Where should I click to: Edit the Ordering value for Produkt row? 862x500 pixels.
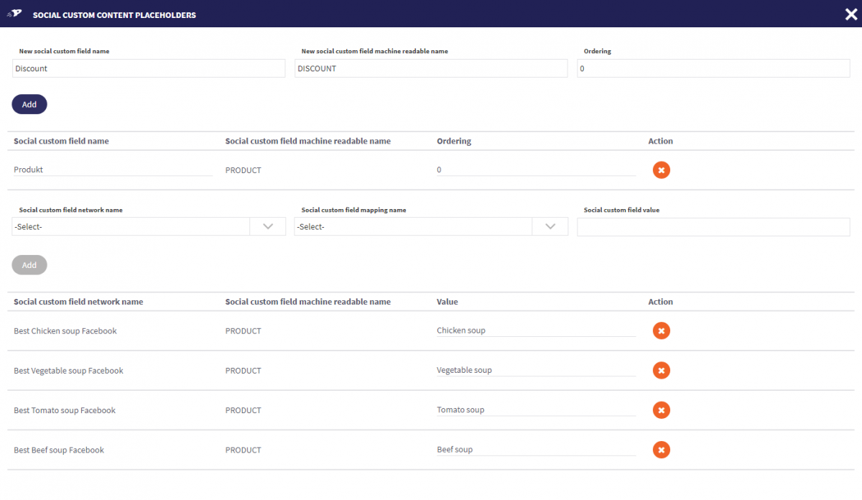coord(536,170)
